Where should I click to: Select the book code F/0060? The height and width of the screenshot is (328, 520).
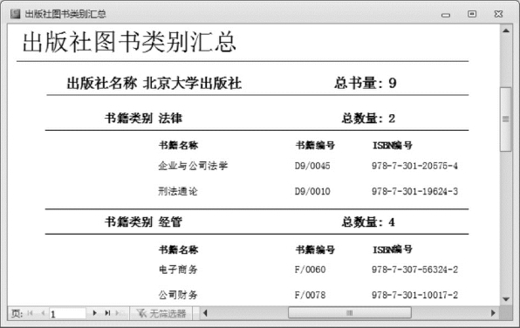[310, 270]
